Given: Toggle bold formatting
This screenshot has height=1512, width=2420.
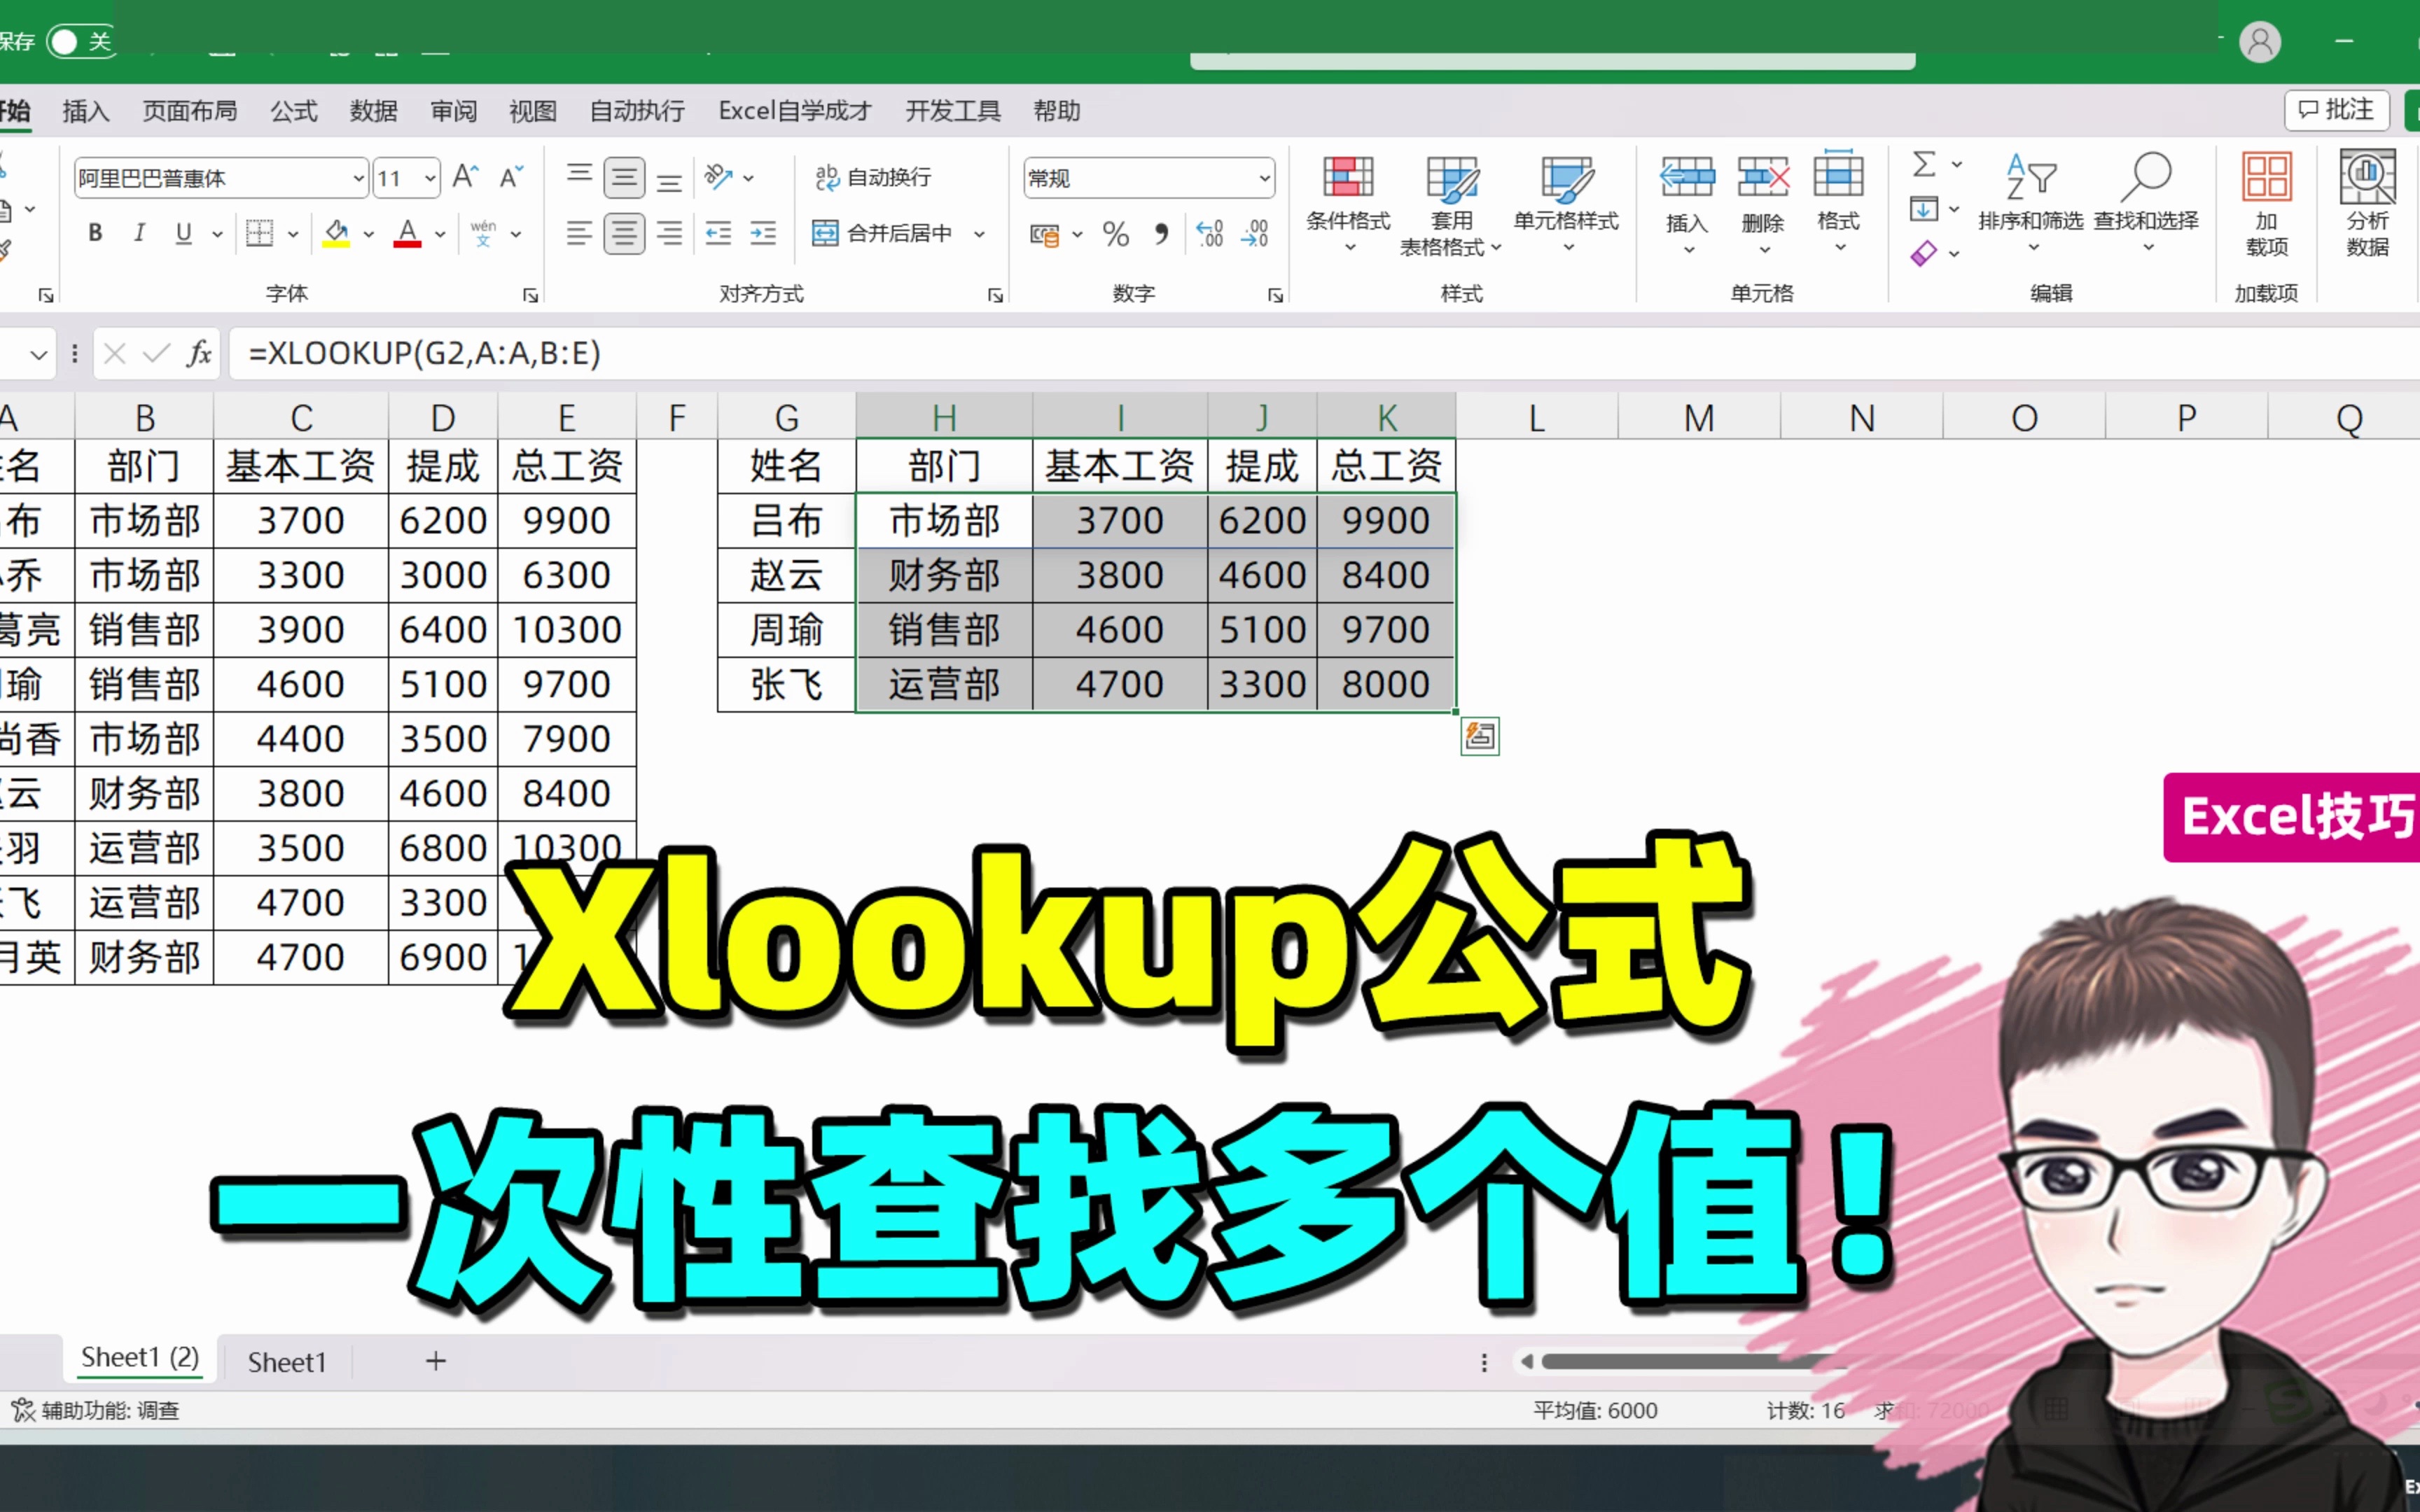Looking at the screenshot, I should (x=95, y=233).
